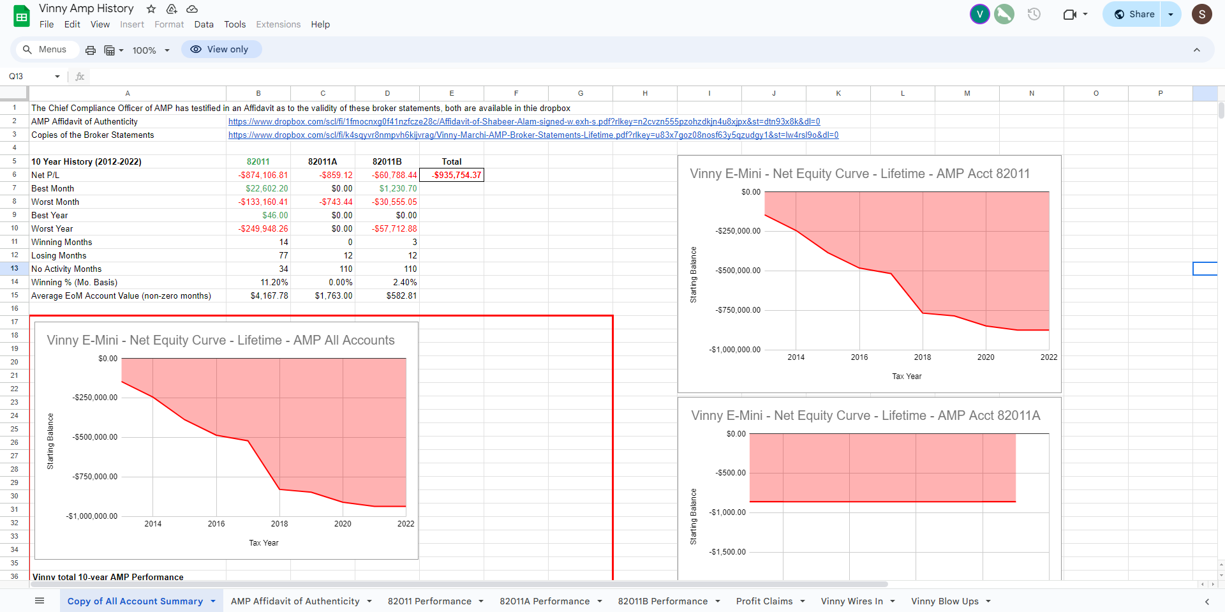1225x612 pixels.
Task: Click the document title Vinny Amp History
Action: [x=86, y=8]
